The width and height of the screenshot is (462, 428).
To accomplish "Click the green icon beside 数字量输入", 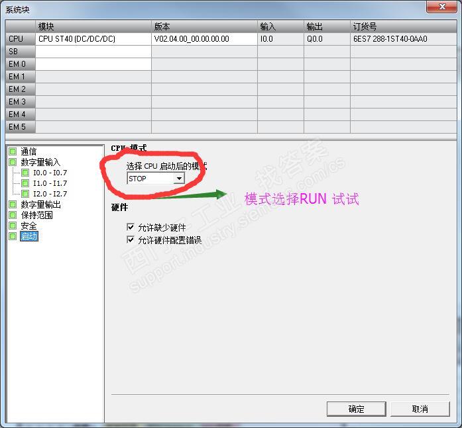I will (13, 162).
